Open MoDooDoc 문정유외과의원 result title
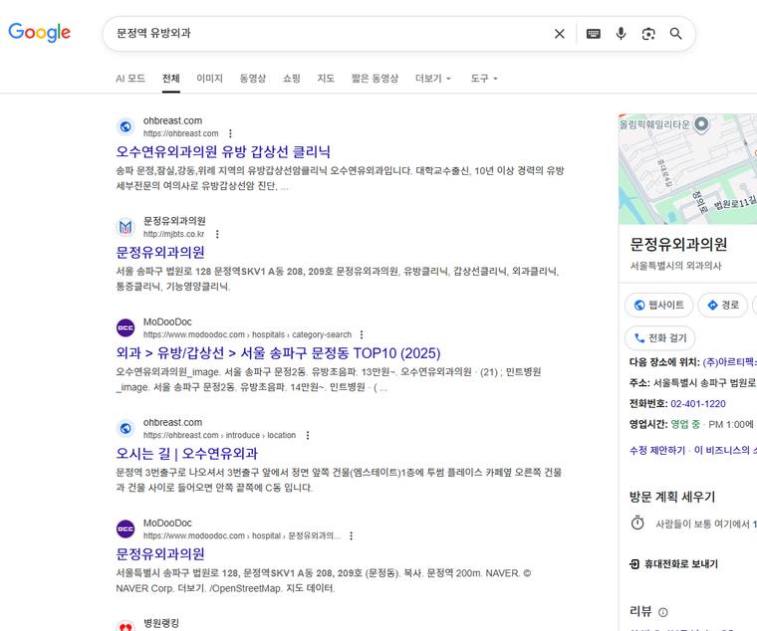Viewport: 757px width, 631px height. (160, 553)
